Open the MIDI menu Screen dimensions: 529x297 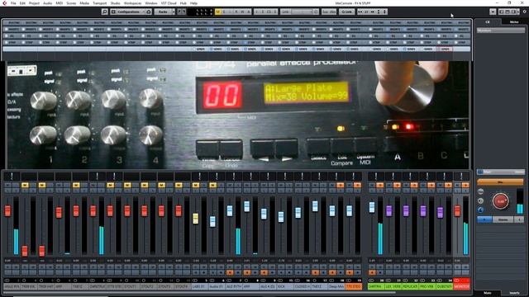point(59,3)
